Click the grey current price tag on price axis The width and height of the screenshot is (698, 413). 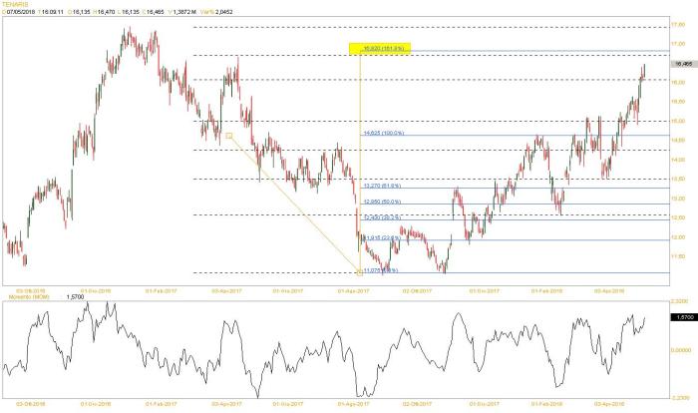pos(684,64)
